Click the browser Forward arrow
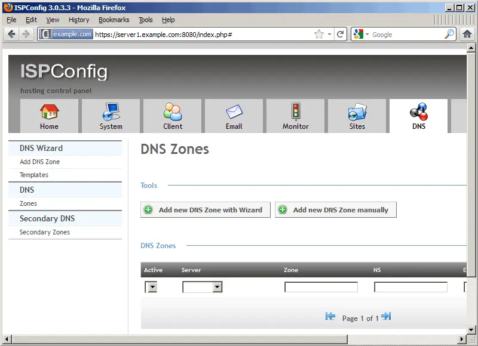This screenshot has height=346, width=478. [x=26, y=34]
